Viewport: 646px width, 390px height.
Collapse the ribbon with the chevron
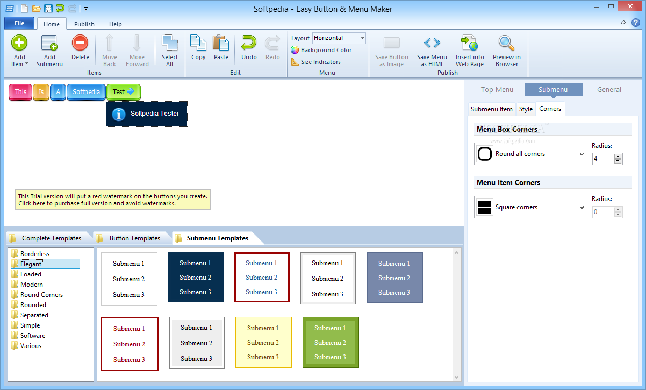623,23
